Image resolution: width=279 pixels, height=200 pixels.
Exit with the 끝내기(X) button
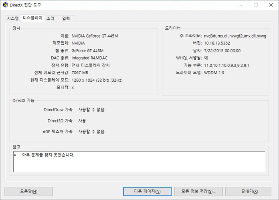[x=249, y=191]
